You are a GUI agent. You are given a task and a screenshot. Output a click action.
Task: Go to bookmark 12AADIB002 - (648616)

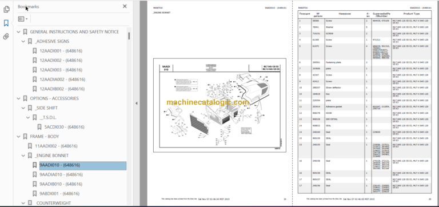coord(62,89)
